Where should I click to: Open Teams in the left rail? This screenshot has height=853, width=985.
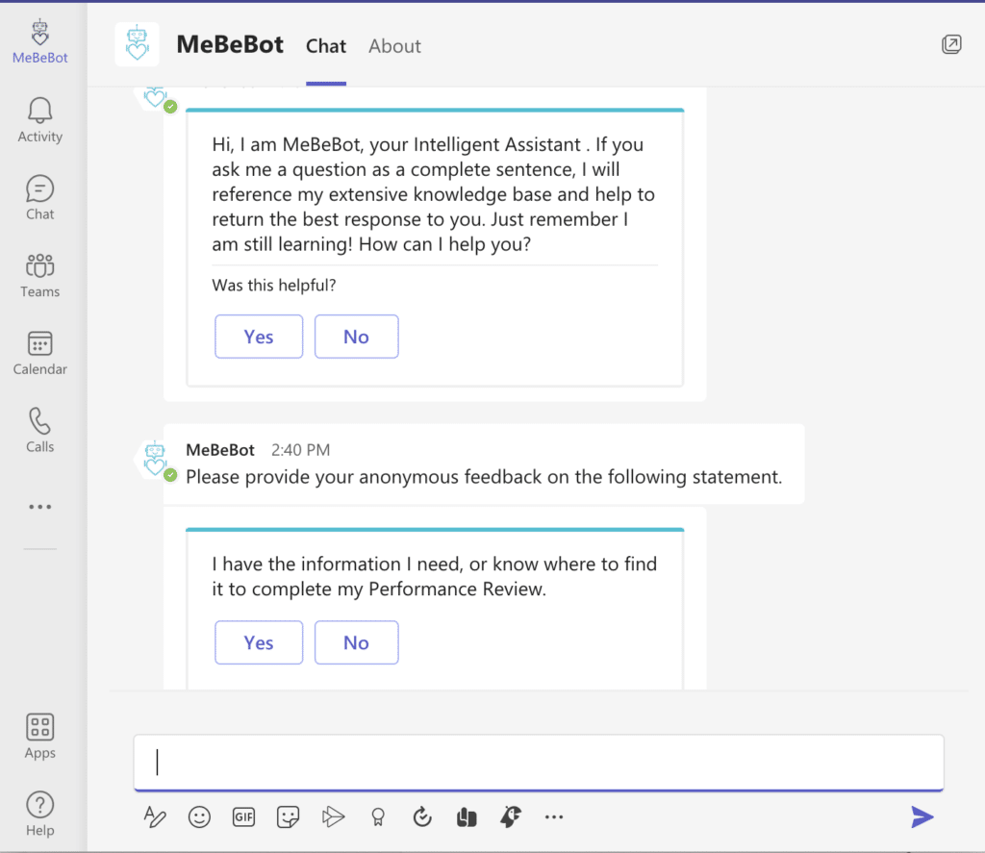39,275
